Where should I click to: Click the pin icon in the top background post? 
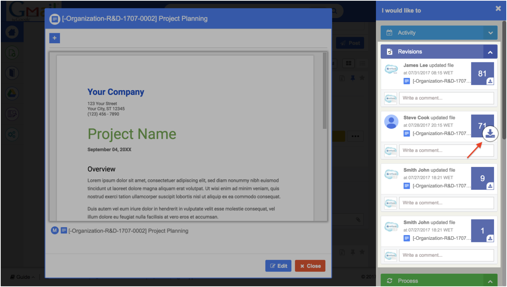coord(353,78)
